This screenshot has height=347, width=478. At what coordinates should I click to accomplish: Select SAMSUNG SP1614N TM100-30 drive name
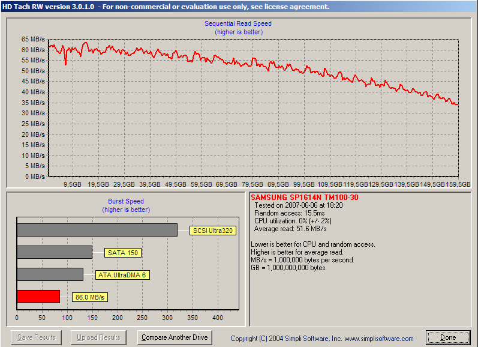click(x=305, y=198)
